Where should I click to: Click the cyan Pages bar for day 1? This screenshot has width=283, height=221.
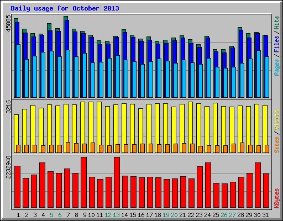tap(18, 71)
